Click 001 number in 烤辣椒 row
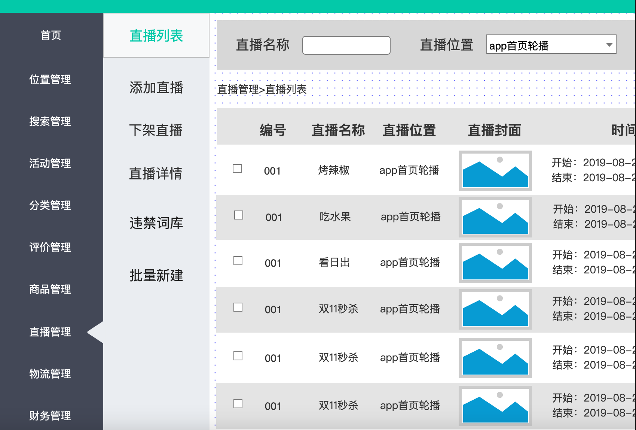This screenshot has width=636, height=430. [x=272, y=171]
